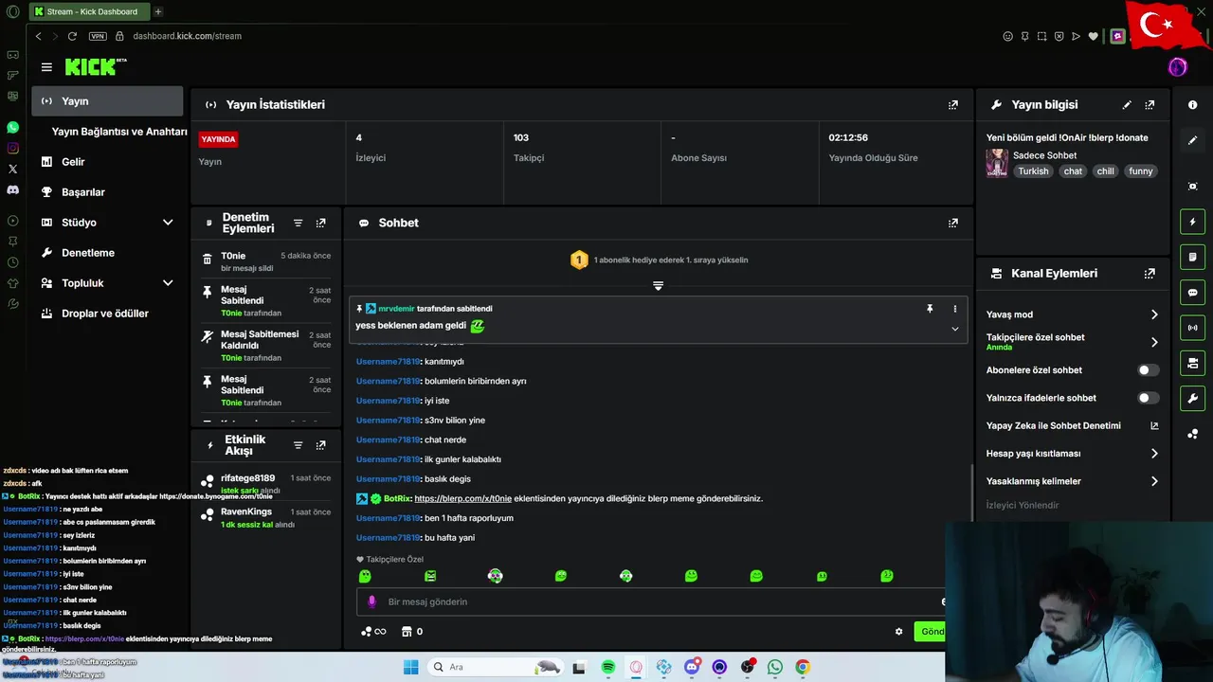1213x682 pixels.
Task: Click the Turkish stream tag
Action: pos(1033,171)
